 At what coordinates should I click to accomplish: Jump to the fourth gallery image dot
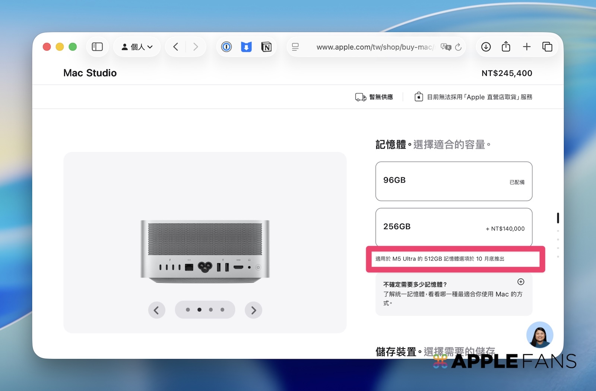tap(222, 310)
